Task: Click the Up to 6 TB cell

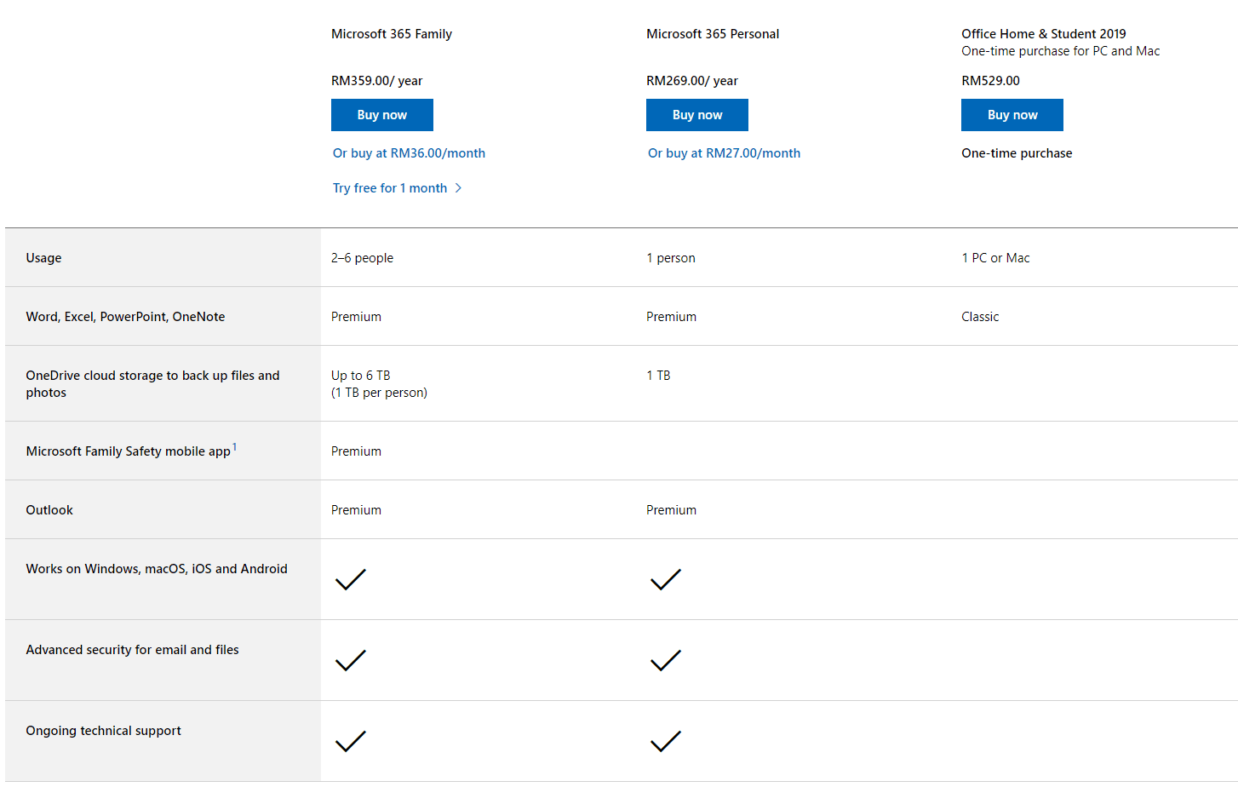Action: (379, 384)
